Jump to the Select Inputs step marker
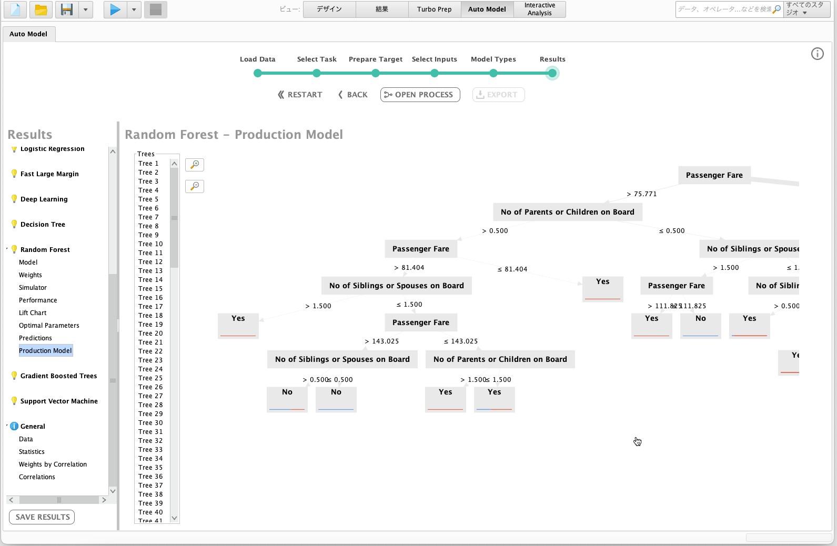837x546 pixels. coord(435,73)
